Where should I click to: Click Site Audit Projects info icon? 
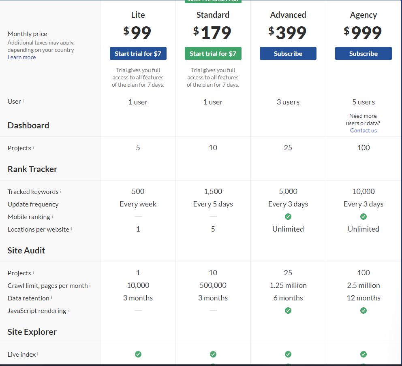[x=33, y=272]
